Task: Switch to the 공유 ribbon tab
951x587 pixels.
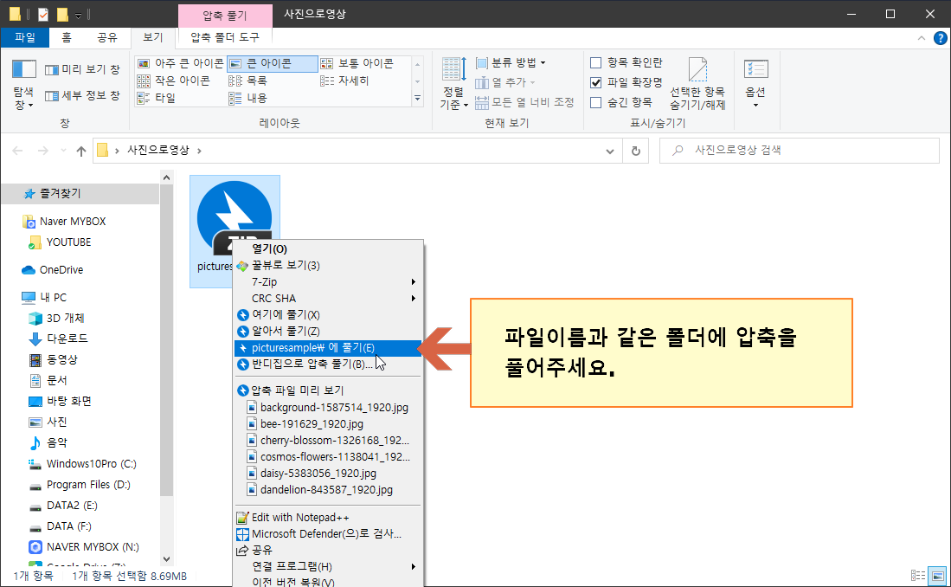Action: (x=107, y=37)
